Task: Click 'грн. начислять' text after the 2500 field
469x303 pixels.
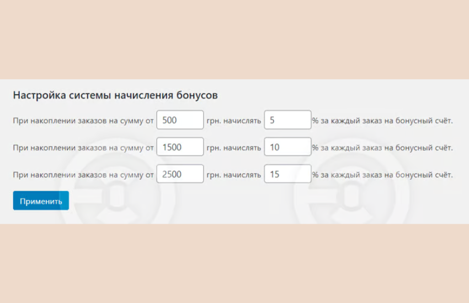Action: pyautogui.click(x=234, y=175)
